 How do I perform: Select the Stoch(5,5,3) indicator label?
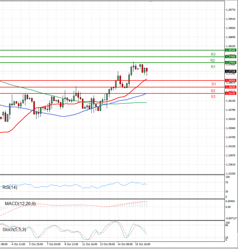(14, 230)
